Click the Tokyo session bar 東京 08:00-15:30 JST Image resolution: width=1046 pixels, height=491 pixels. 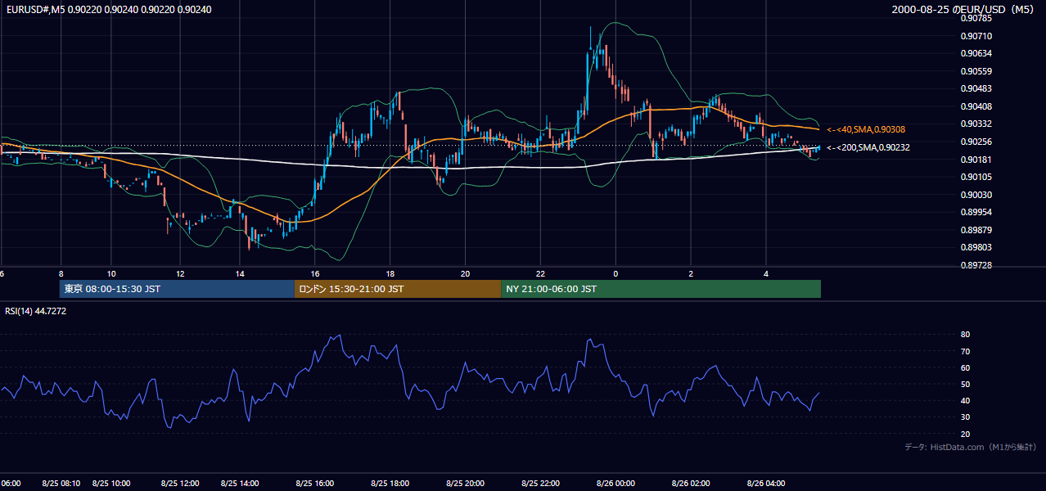click(x=177, y=289)
